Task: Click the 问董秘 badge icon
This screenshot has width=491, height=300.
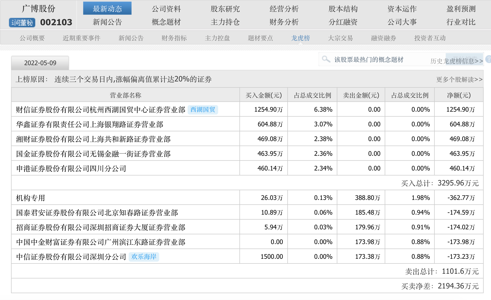Action: [x=22, y=23]
